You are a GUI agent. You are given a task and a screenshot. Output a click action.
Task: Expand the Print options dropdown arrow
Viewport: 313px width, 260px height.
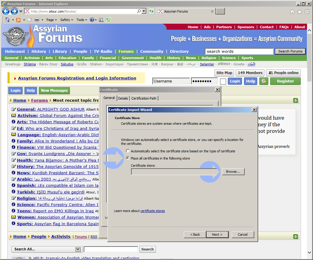(42, 20)
